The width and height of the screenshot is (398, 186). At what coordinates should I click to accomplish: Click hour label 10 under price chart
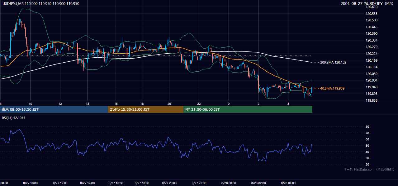coord(30,104)
